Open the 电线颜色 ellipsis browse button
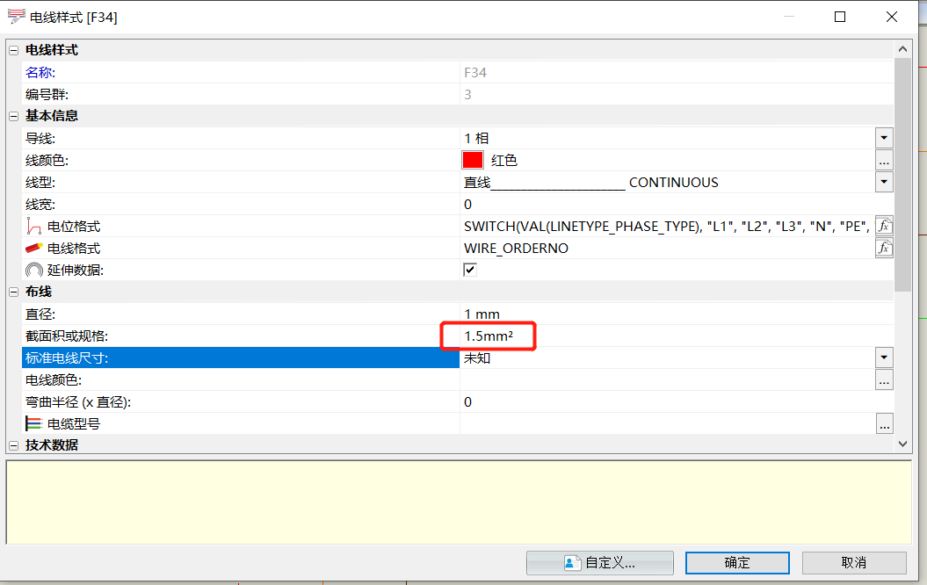The image size is (927, 585). tap(884, 379)
